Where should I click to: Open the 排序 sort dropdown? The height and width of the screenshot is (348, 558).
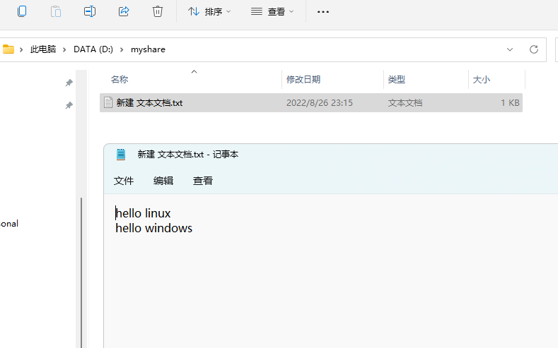209,12
